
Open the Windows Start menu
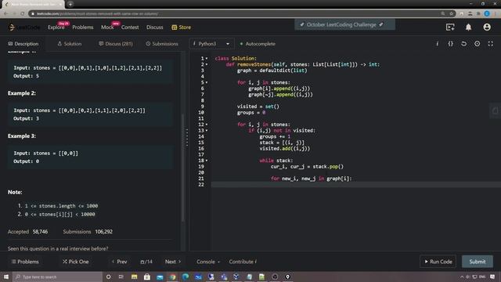click(6, 277)
